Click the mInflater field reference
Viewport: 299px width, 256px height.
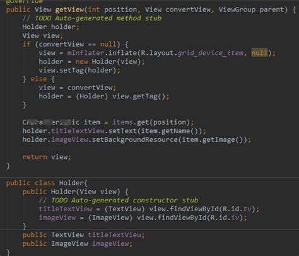click(86, 53)
